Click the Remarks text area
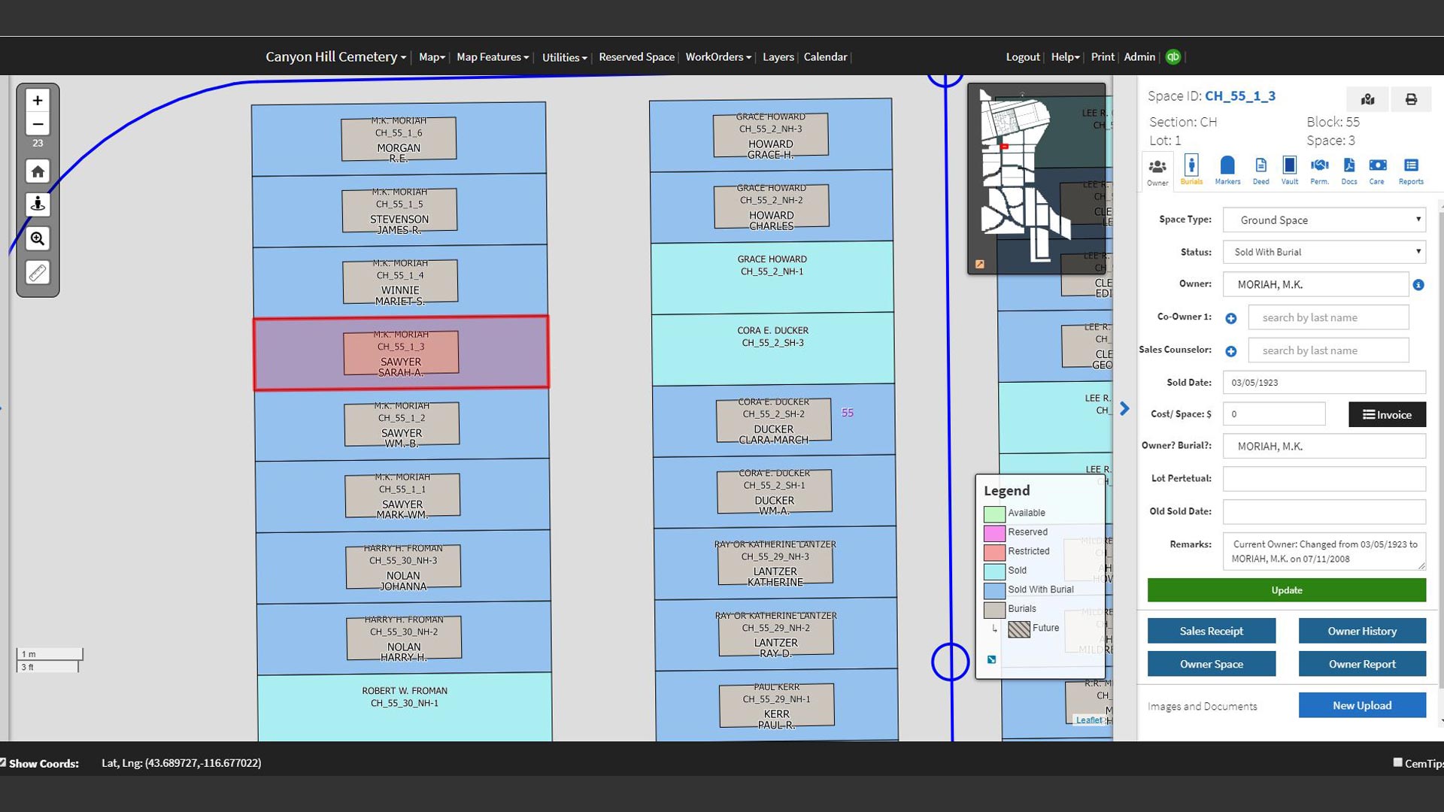The height and width of the screenshot is (812, 1444). point(1324,551)
